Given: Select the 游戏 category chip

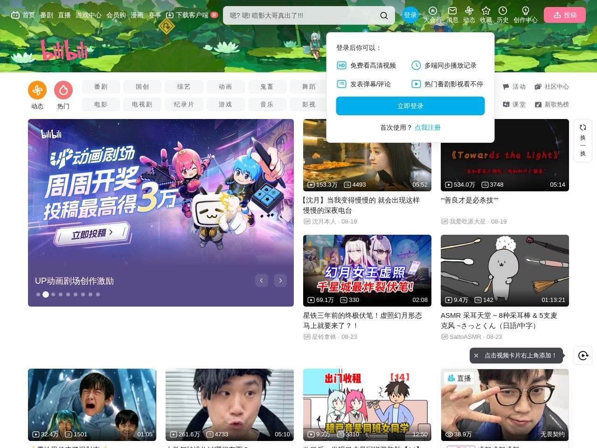Looking at the screenshot, I should [225, 105].
